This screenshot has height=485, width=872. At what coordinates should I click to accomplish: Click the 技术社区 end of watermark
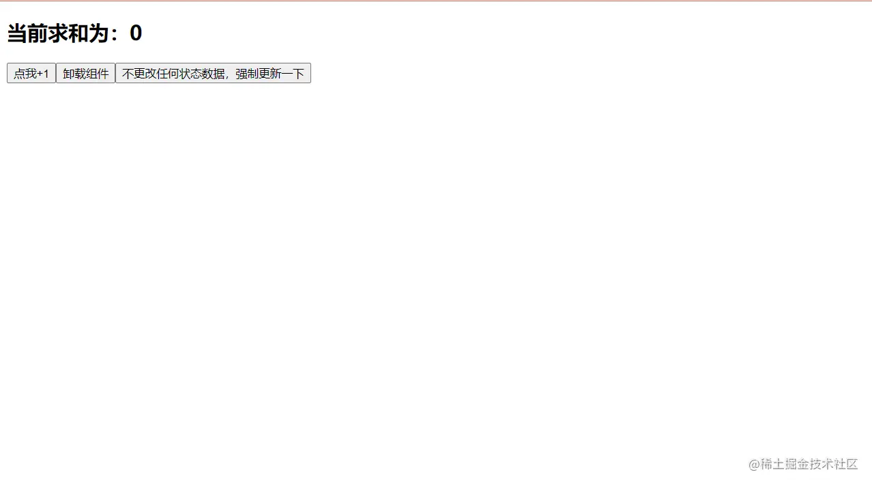834,464
